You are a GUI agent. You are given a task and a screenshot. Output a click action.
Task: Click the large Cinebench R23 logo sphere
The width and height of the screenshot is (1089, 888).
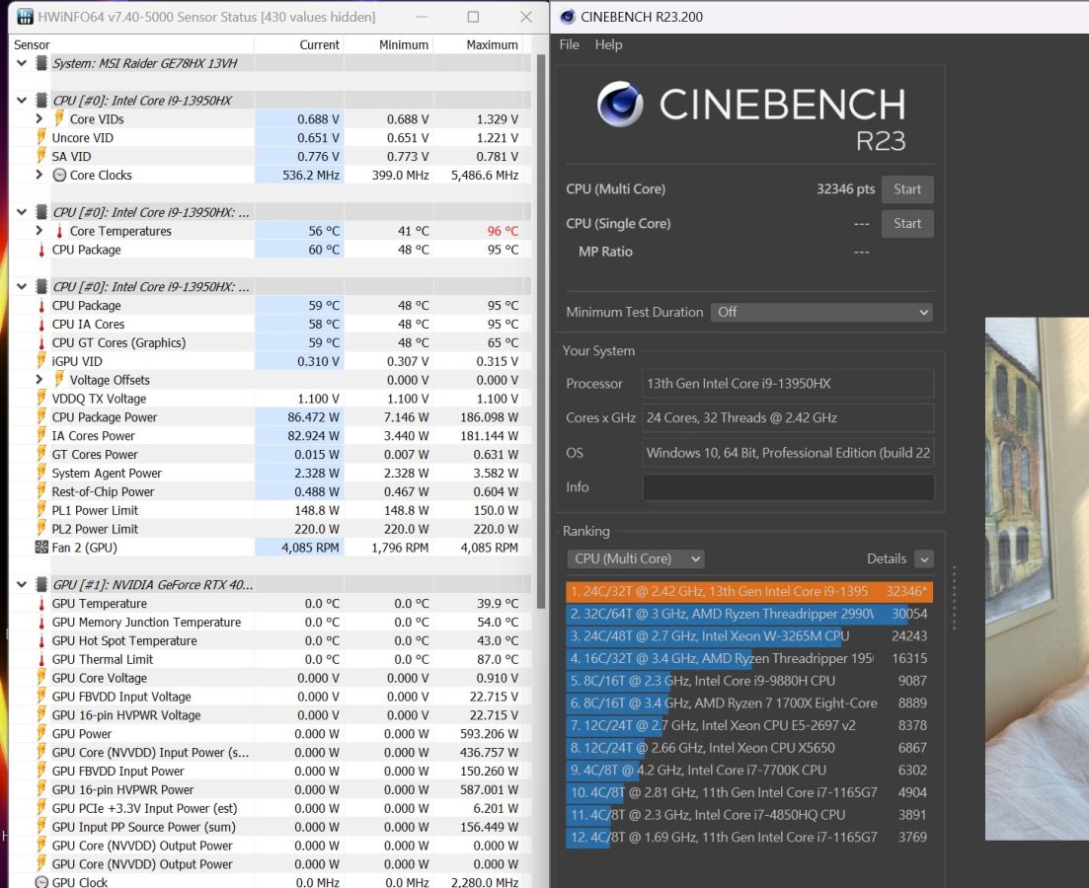[x=619, y=105]
